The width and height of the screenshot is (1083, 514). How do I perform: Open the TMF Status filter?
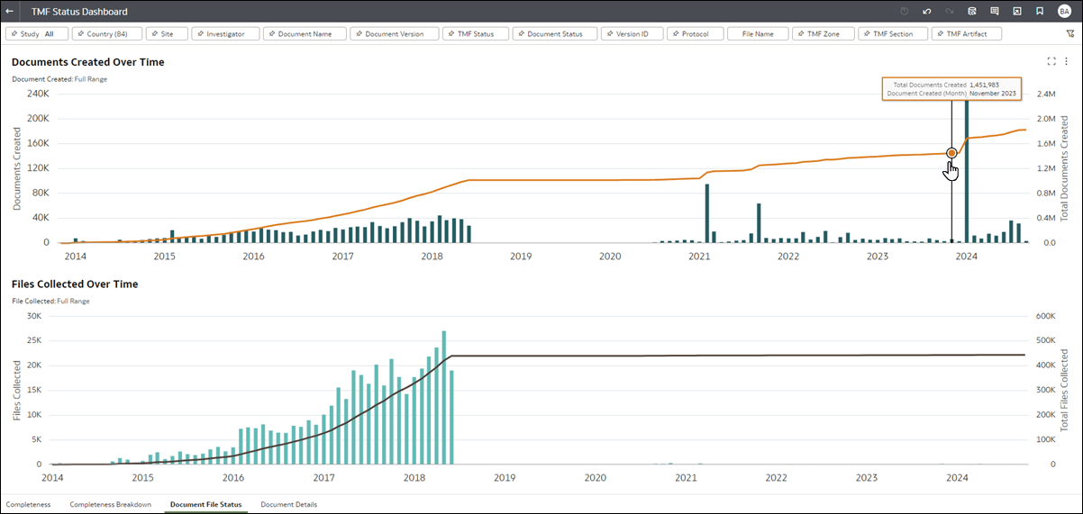[x=475, y=33]
